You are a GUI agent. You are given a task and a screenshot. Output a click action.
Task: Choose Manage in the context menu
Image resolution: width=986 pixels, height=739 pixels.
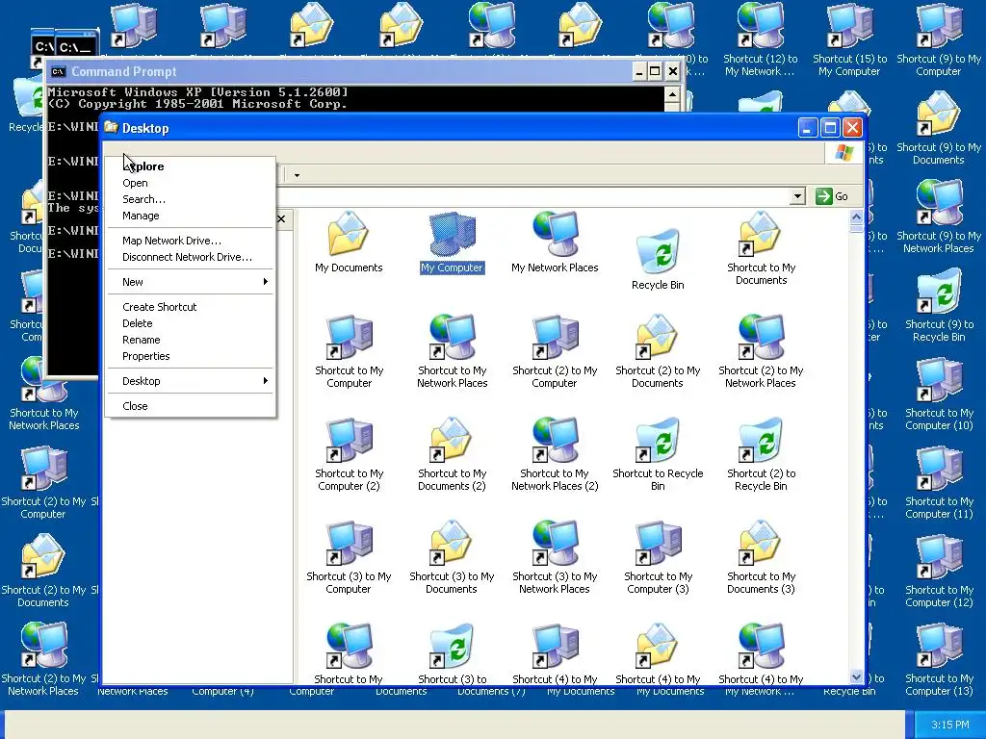tap(190, 216)
